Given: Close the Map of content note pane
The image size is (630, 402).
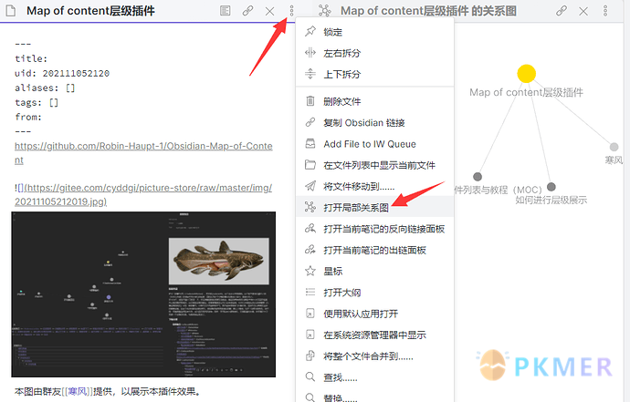Looking at the screenshot, I should (x=269, y=11).
